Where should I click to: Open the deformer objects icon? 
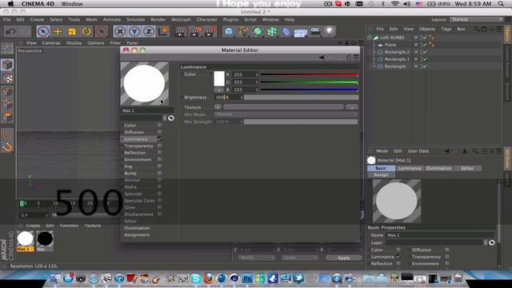pos(286,32)
